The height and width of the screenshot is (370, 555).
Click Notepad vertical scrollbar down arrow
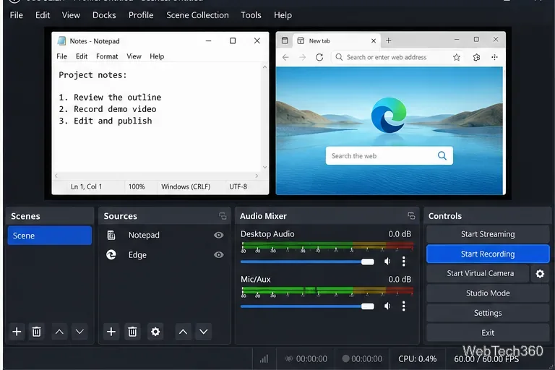[x=264, y=167]
